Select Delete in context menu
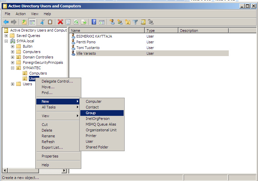 point(58,130)
